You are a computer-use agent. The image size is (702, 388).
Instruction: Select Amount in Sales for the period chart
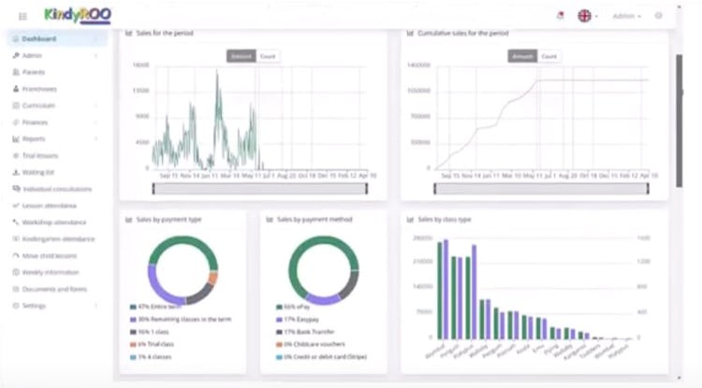coord(241,56)
